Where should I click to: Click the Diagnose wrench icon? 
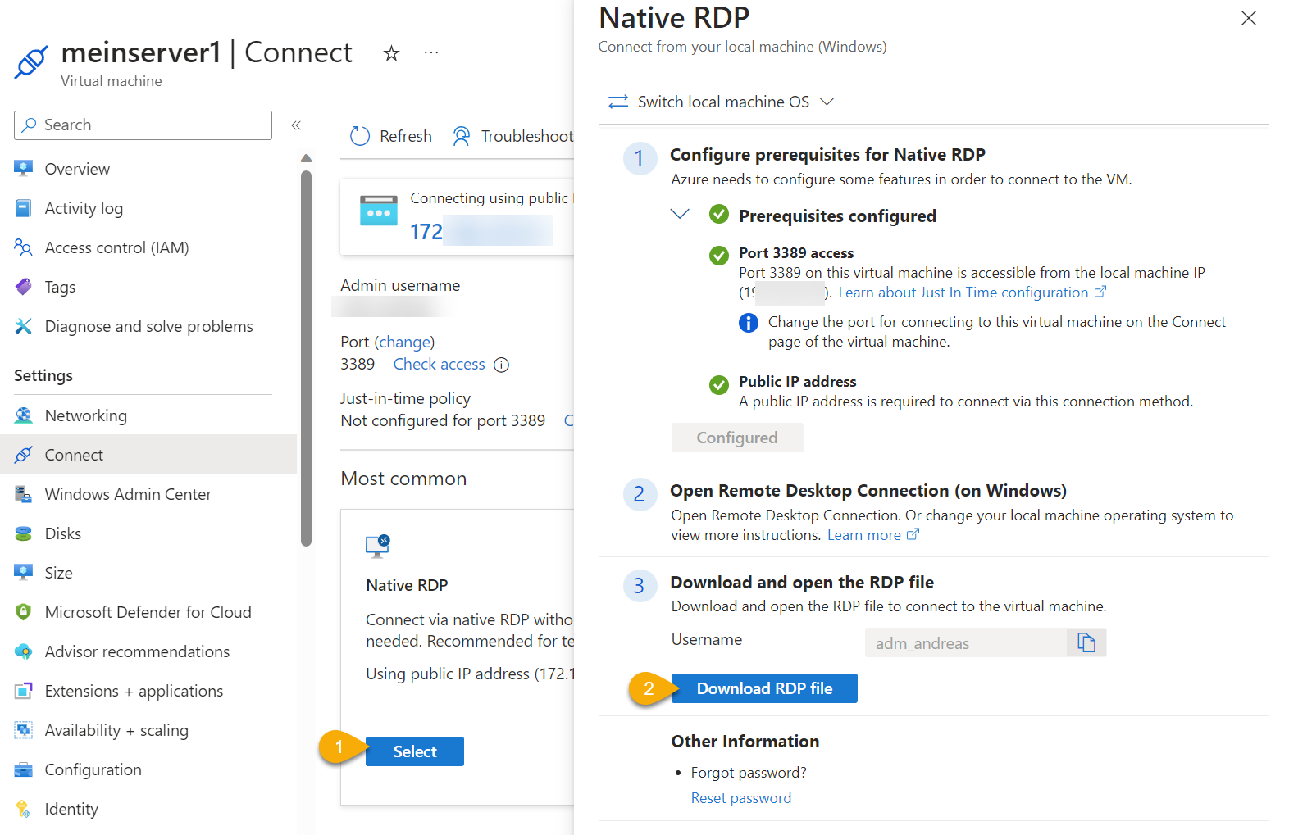click(x=24, y=326)
